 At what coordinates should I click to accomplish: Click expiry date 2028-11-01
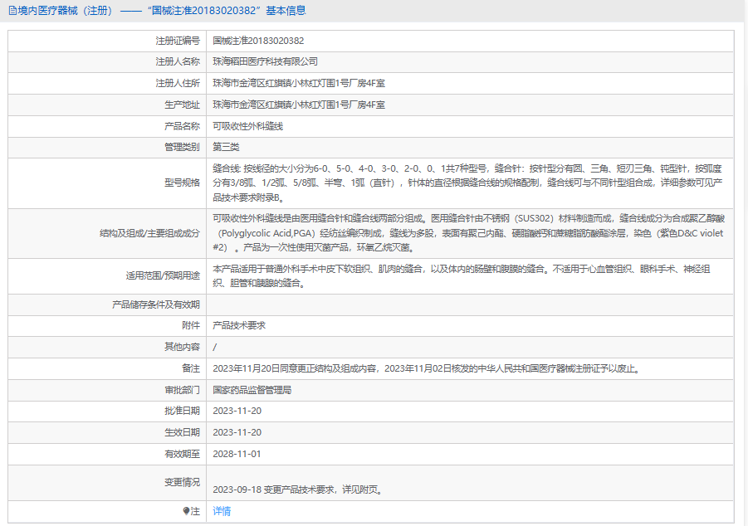[237, 455]
